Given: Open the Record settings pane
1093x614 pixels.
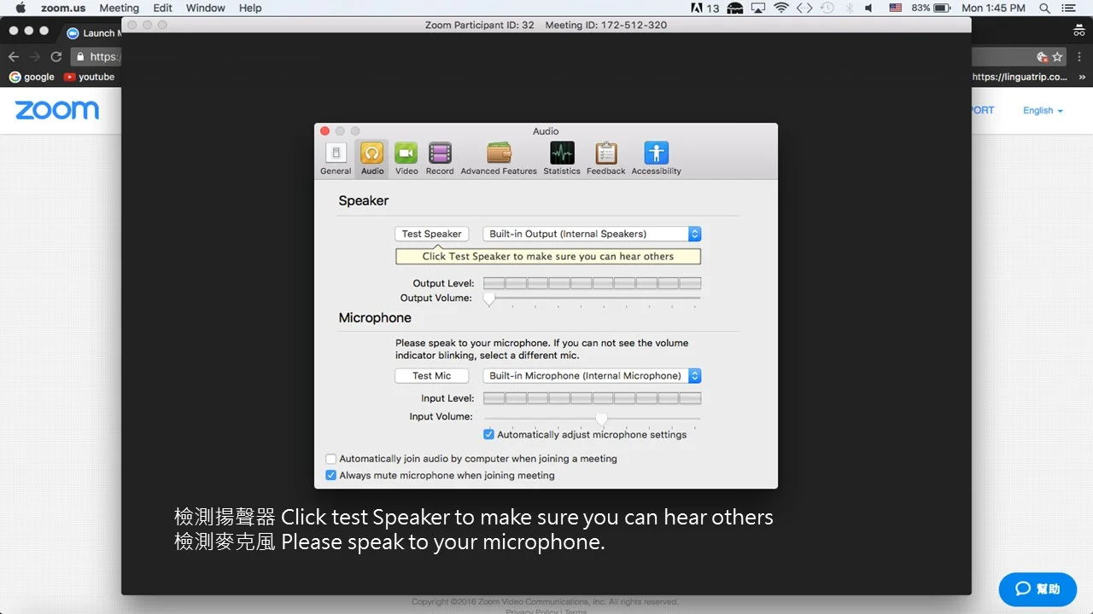Looking at the screenshot, I should [x=440, y=159].
